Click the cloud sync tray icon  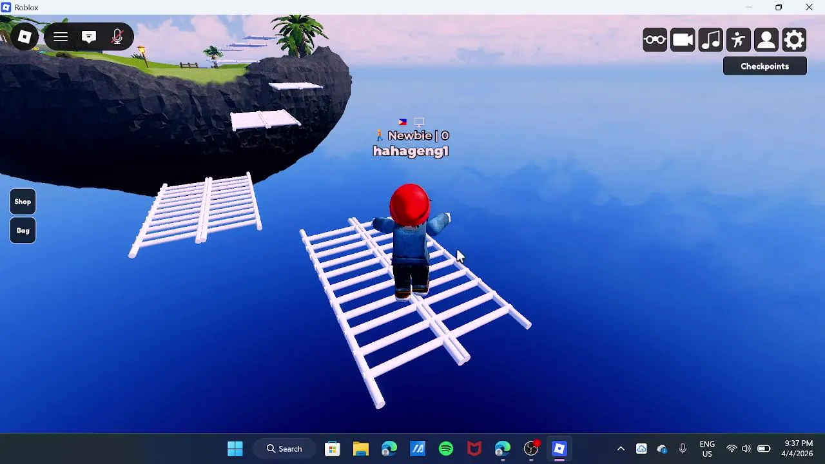641,449
